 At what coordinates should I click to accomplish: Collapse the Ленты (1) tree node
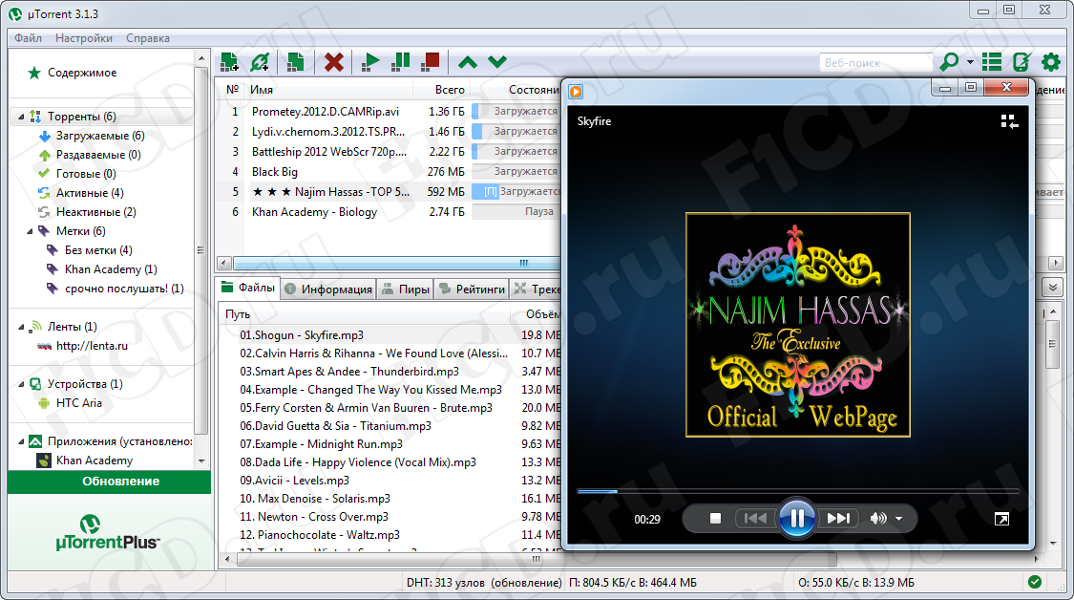[x=21, y=327]
